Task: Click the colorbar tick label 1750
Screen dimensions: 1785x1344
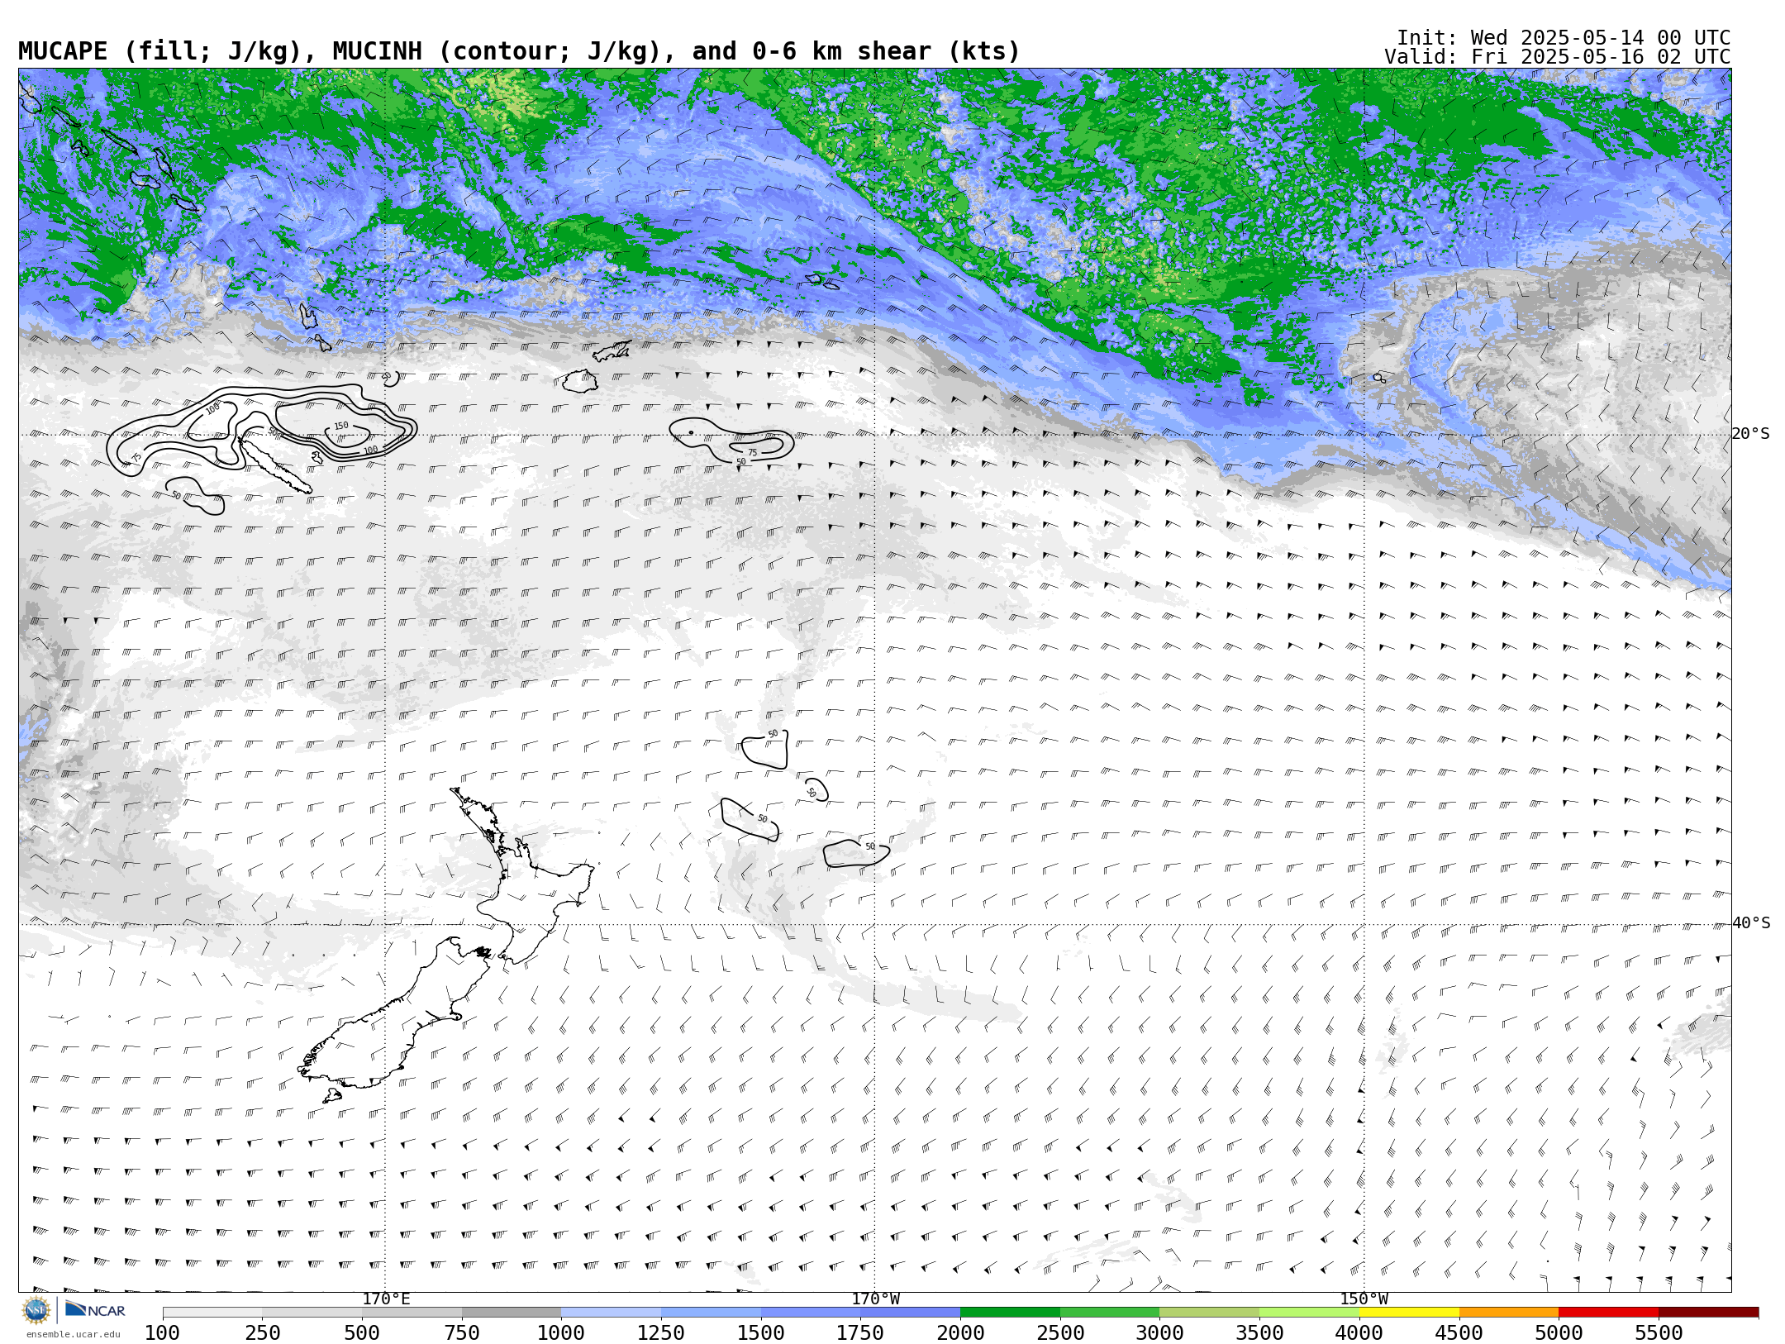Action: tap(860, 1332)
